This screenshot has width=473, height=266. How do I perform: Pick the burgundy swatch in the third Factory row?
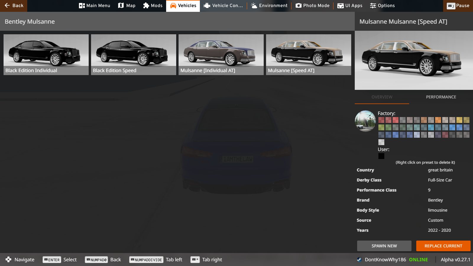(445, 135)
